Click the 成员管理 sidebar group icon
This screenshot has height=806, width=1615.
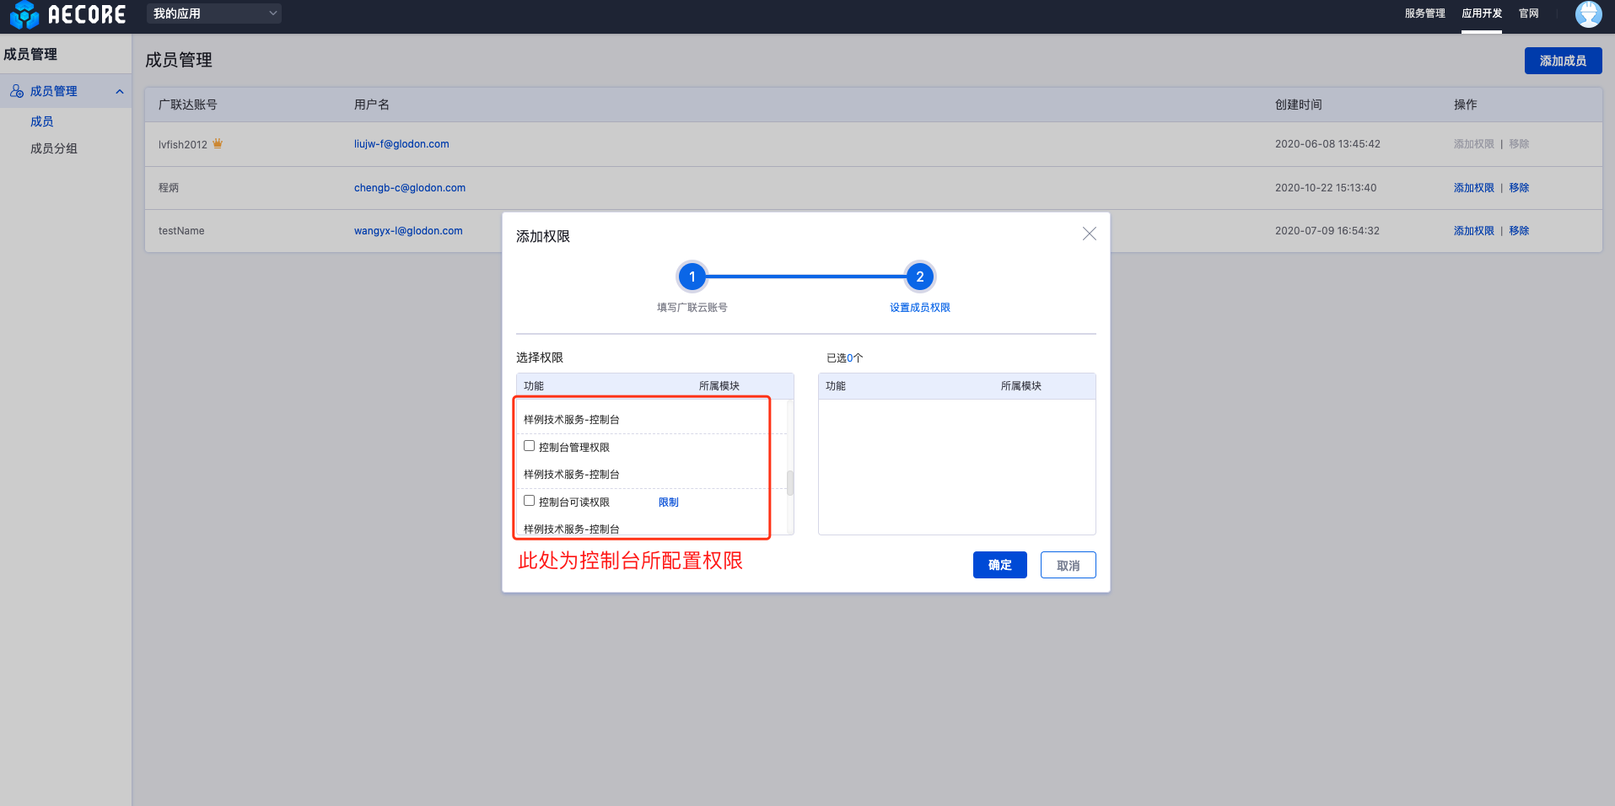pyautogui.click(x=17, y=91)
